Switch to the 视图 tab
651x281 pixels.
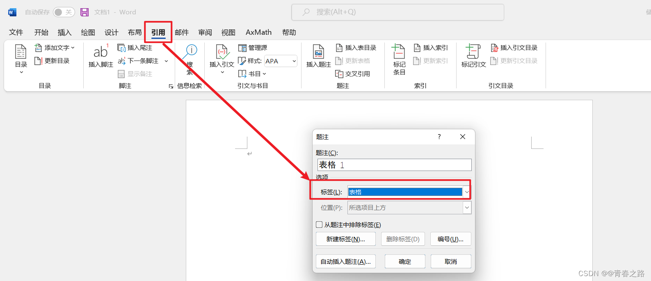point(228,32)
